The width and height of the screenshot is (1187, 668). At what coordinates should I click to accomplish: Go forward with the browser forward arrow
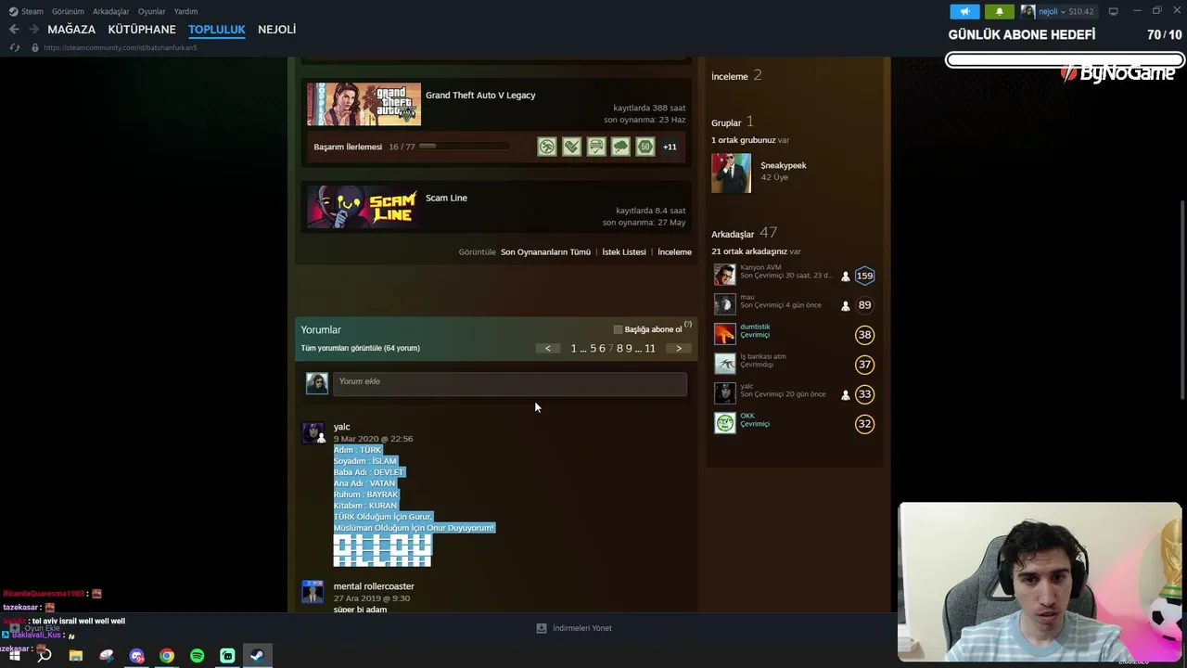(x=33, y=30)
